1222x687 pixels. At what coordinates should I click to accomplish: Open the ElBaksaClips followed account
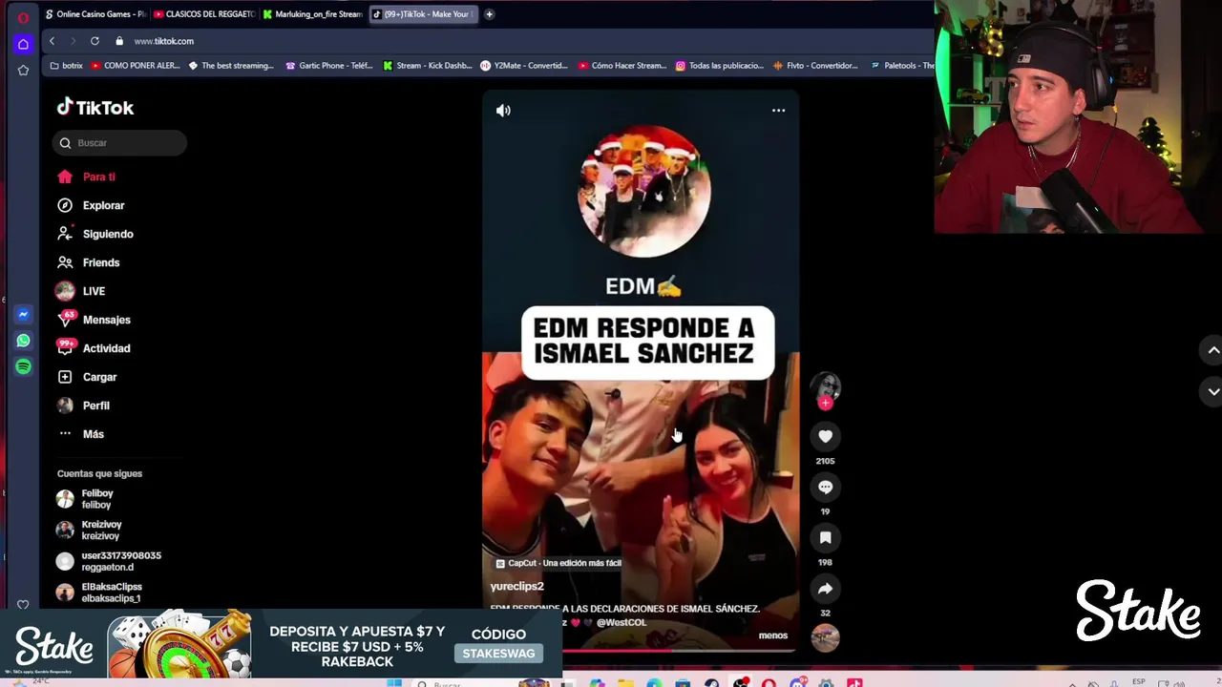(x=99, y=593)
